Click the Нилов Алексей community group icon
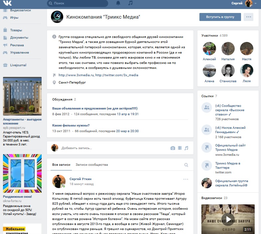The height and width of the screenshot is (234, 261). click(207, 129)
